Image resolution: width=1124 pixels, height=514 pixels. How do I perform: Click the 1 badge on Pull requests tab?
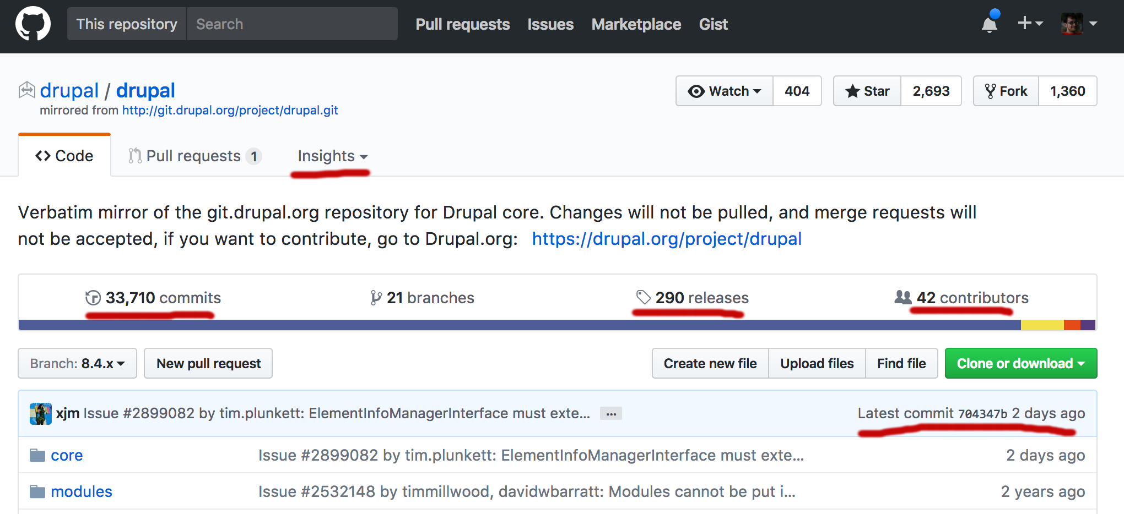coord(253,156)
